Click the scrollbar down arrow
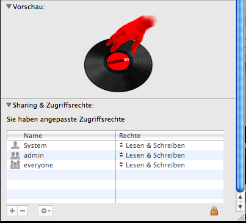Viewport: 246px width, 223px height. pos(240,207)
